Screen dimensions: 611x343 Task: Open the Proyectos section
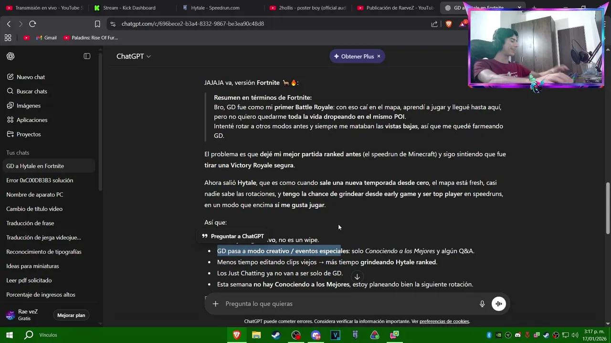[48, 134]
